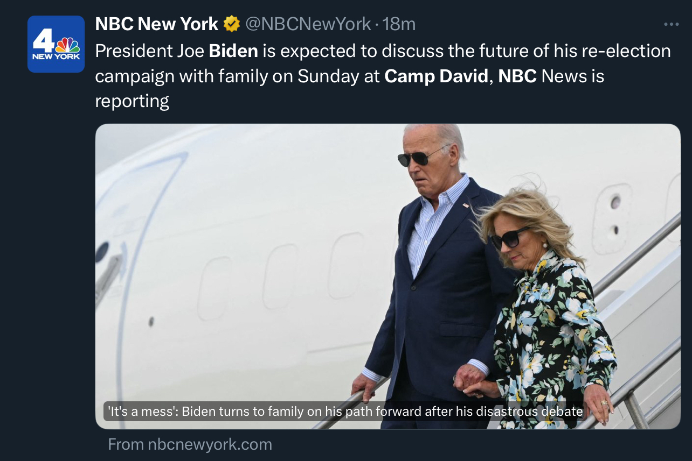The image size is (692, 461).
Task: Click the man's aviator sunglasses in the photo
Action: (421, 157)
